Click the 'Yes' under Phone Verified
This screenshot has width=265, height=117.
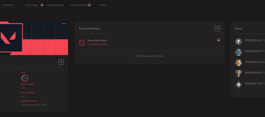(x=23, y=96)
